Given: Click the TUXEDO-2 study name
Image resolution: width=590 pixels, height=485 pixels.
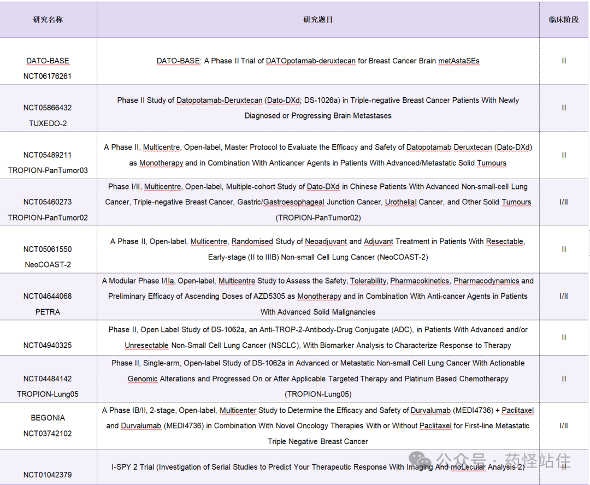Looking at the screenshot, I should [48, 123].
